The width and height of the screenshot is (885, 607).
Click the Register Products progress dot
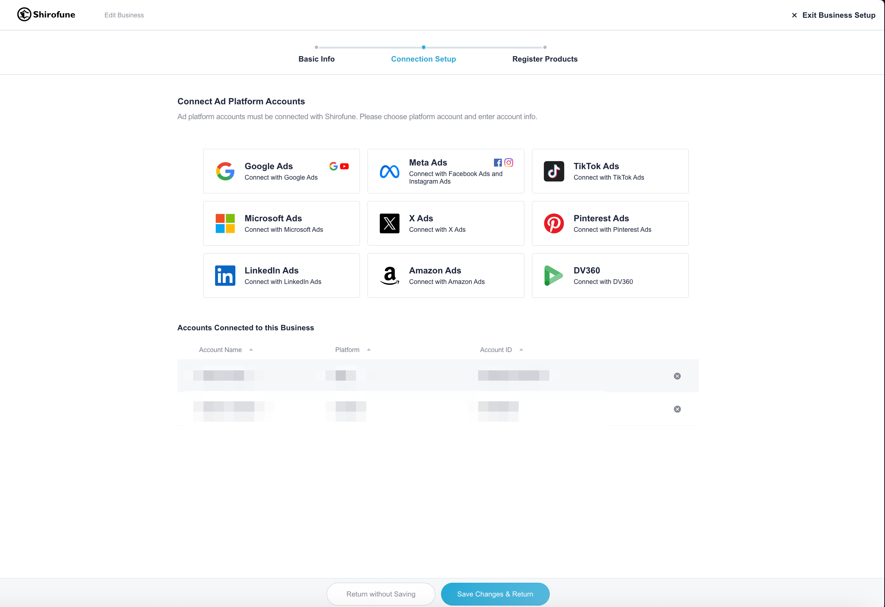tap(545, 47)
